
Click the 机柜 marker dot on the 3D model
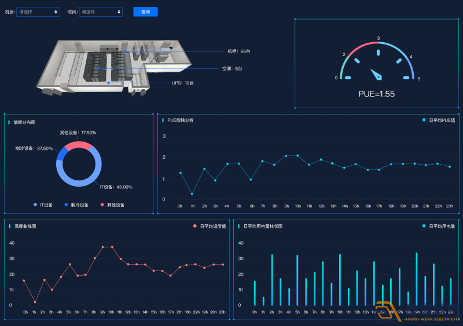[125, 51]
